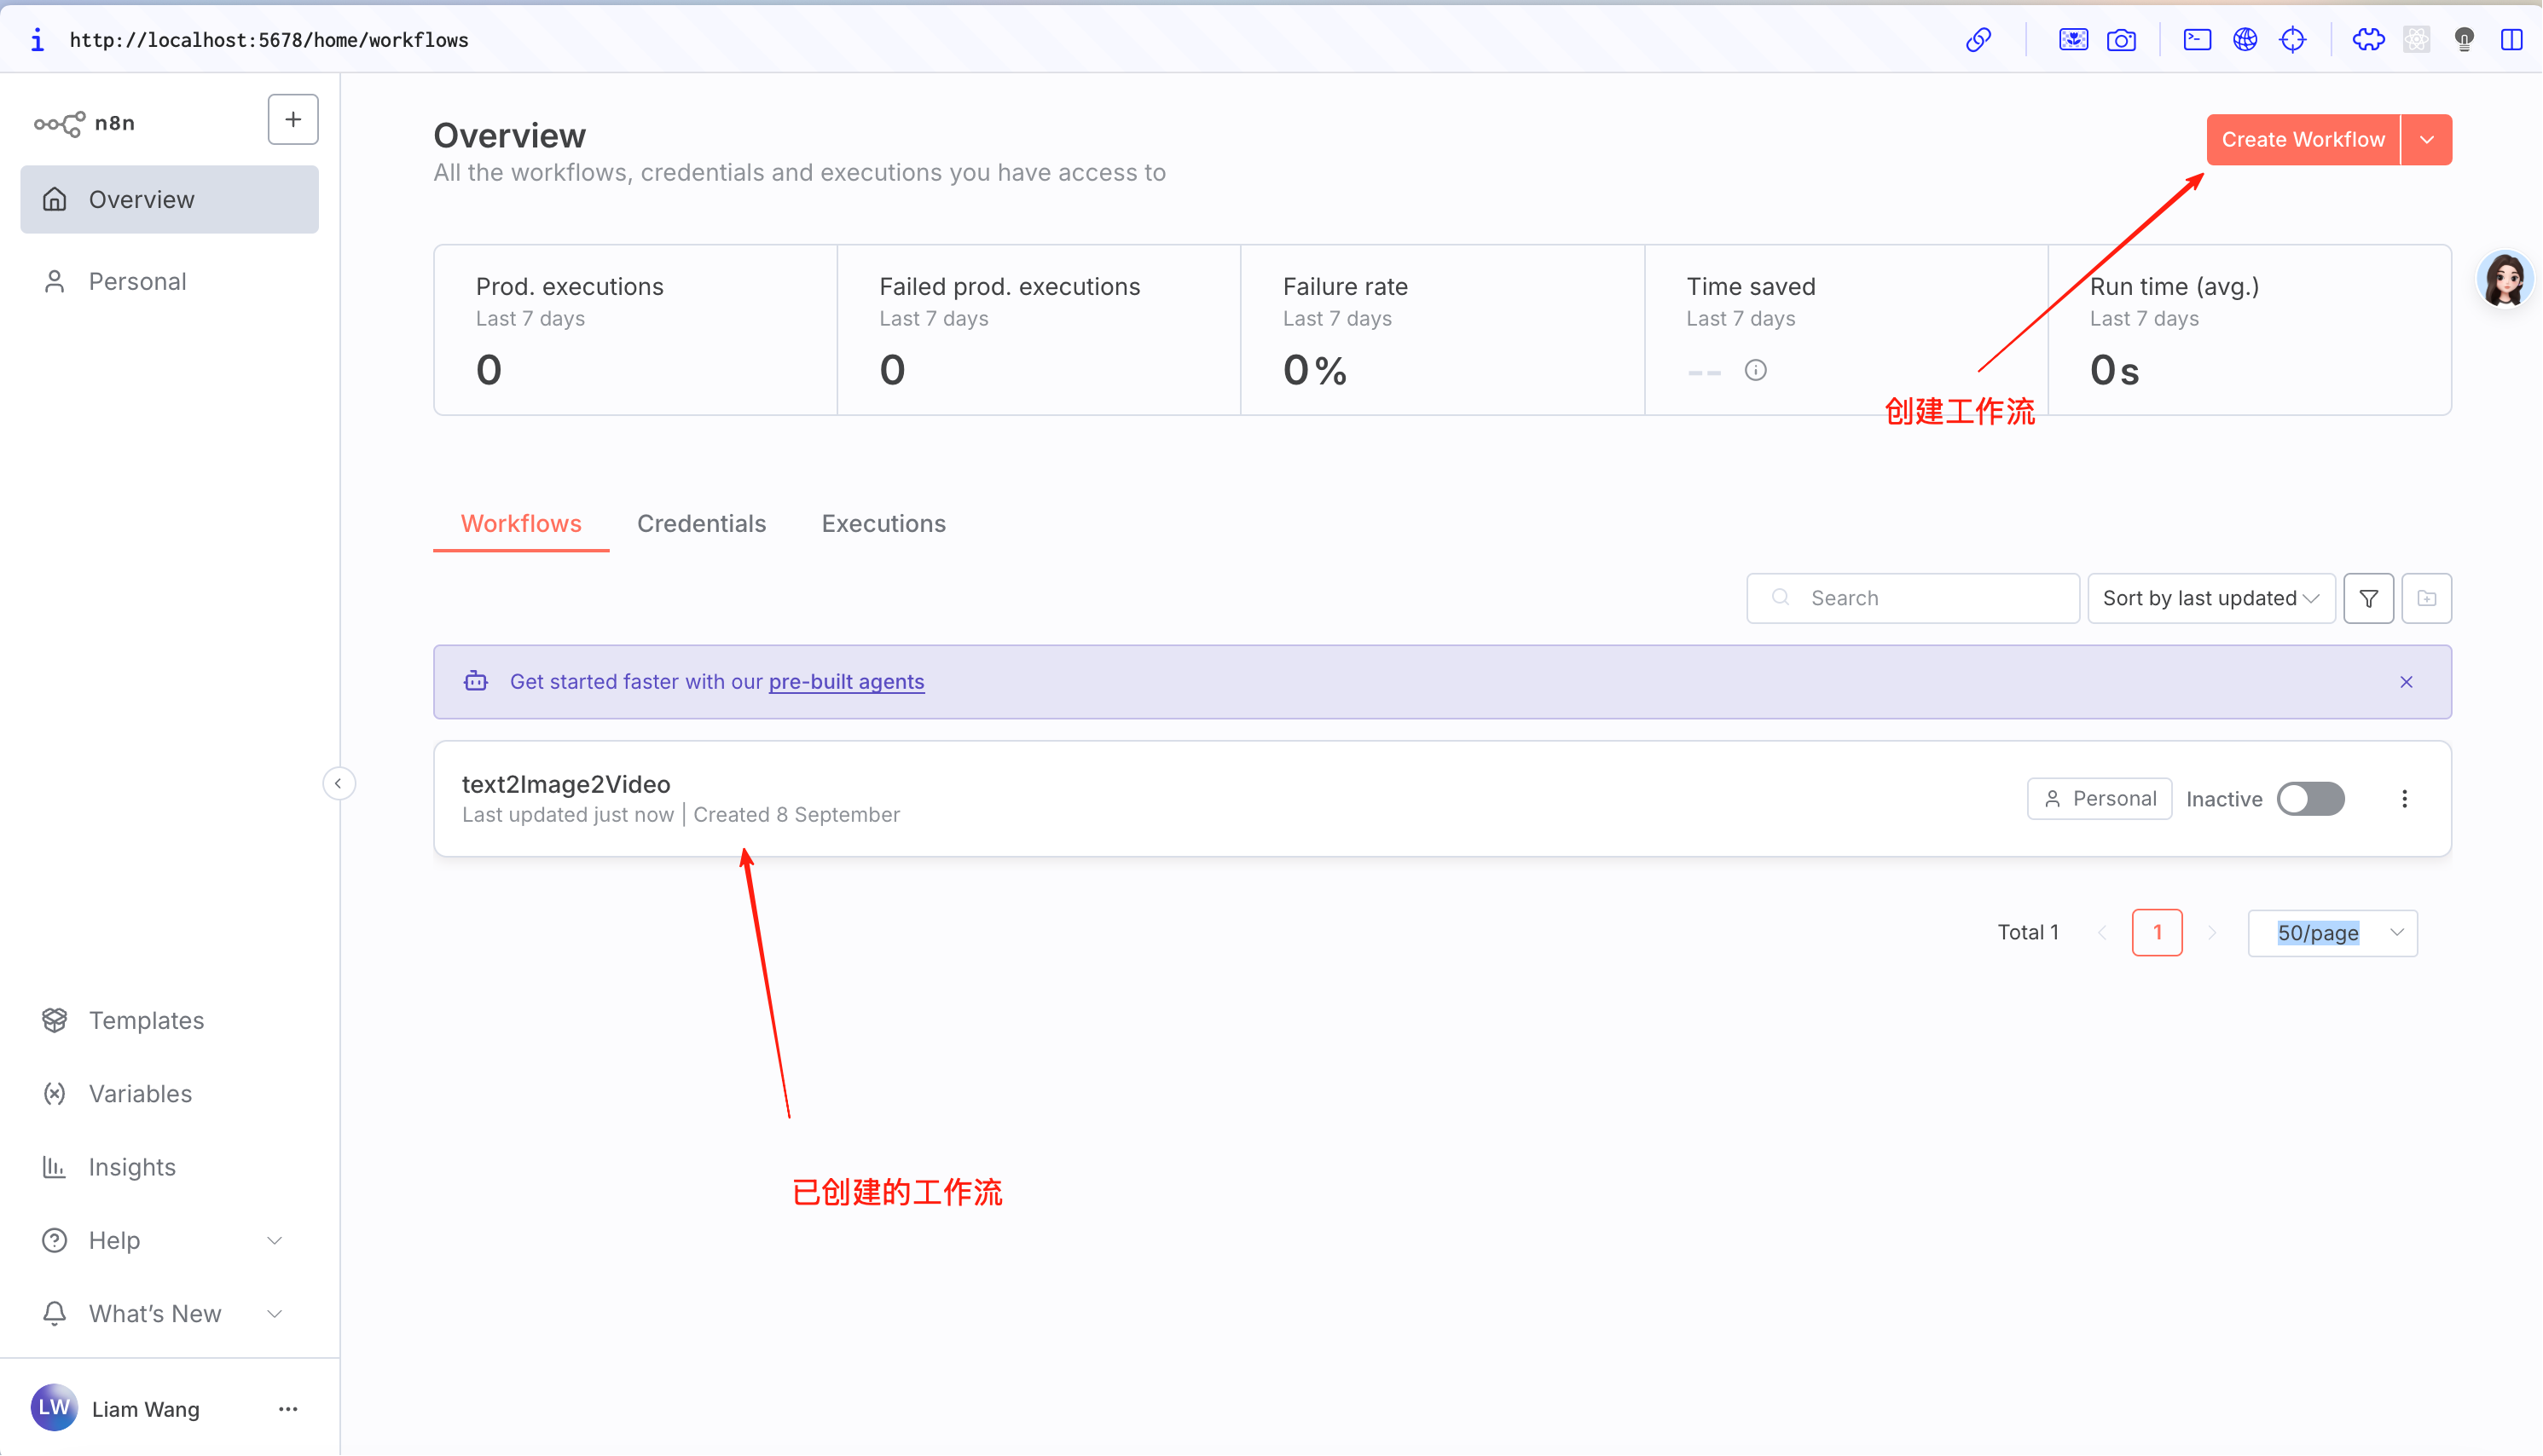
Task: Expand the Create Workflow dropdown arrow
Action: point(2426,140)
